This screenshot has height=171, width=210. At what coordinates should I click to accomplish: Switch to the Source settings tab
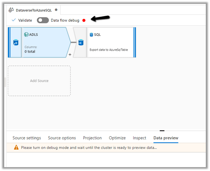click(x=27, y=138)
